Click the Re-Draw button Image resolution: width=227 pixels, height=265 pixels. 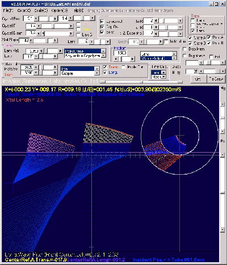point(216,79)
